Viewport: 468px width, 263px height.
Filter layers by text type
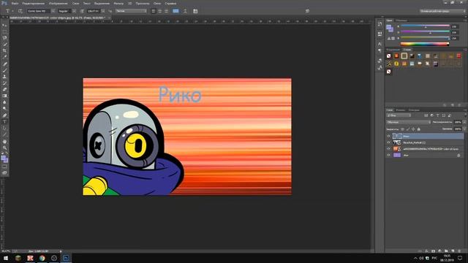[x=437, y=115]
